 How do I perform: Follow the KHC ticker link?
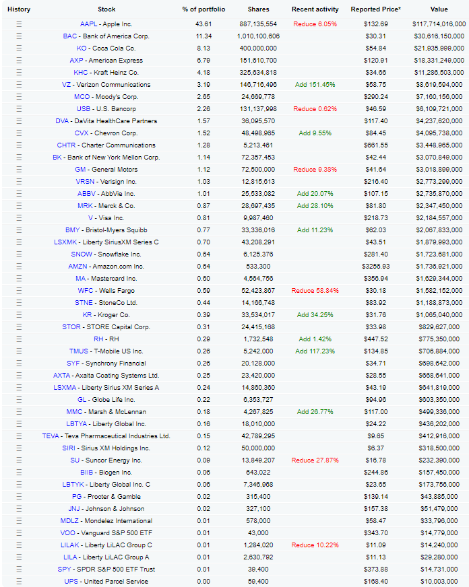click(81, 73)
